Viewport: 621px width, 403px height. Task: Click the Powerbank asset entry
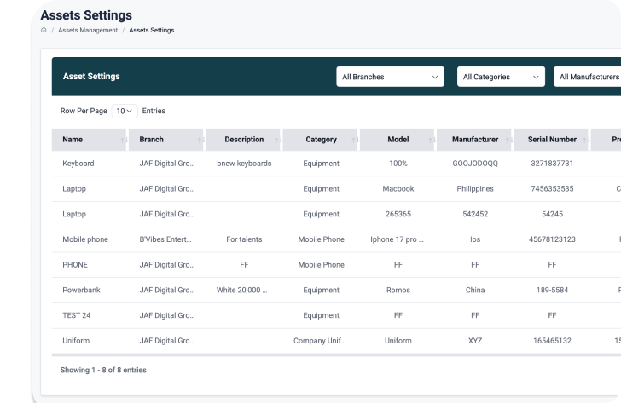[x=81, y=290]
